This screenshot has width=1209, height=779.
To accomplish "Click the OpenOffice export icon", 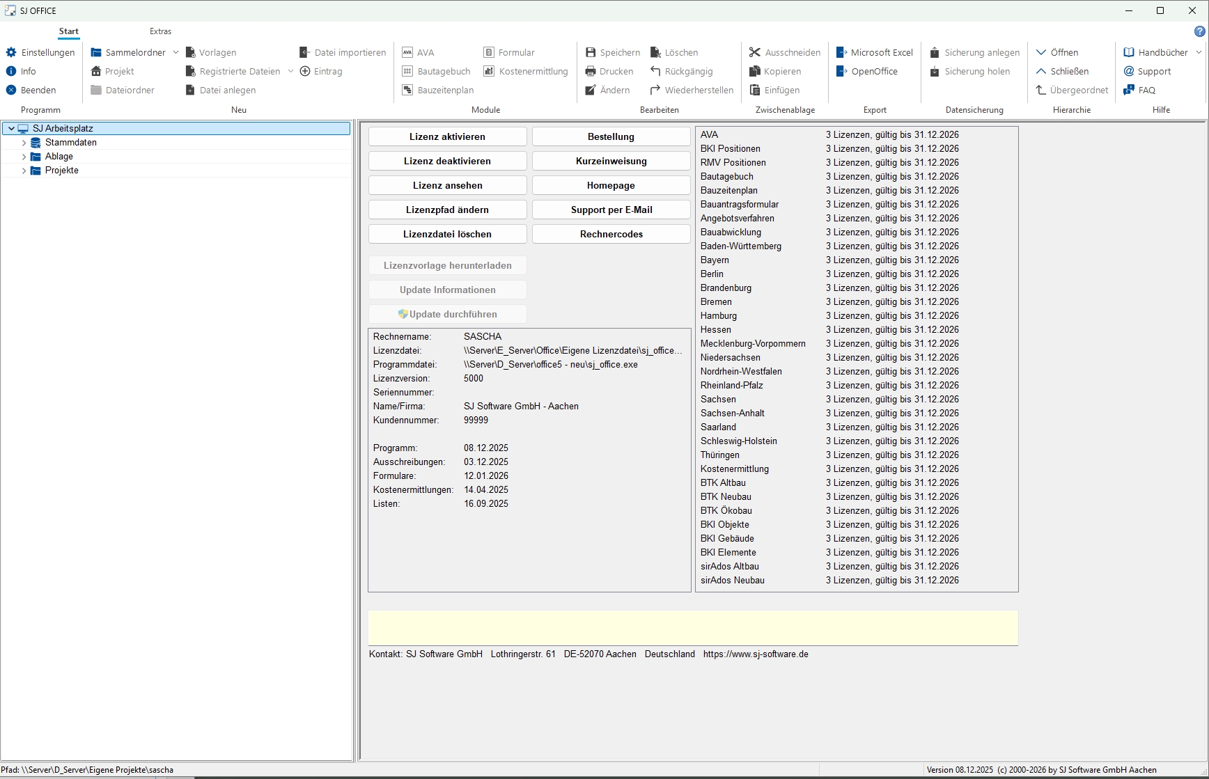I will tap(841, 71).
